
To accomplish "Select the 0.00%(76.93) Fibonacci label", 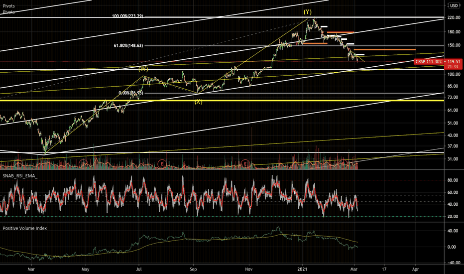I will [x=131, y=93].
